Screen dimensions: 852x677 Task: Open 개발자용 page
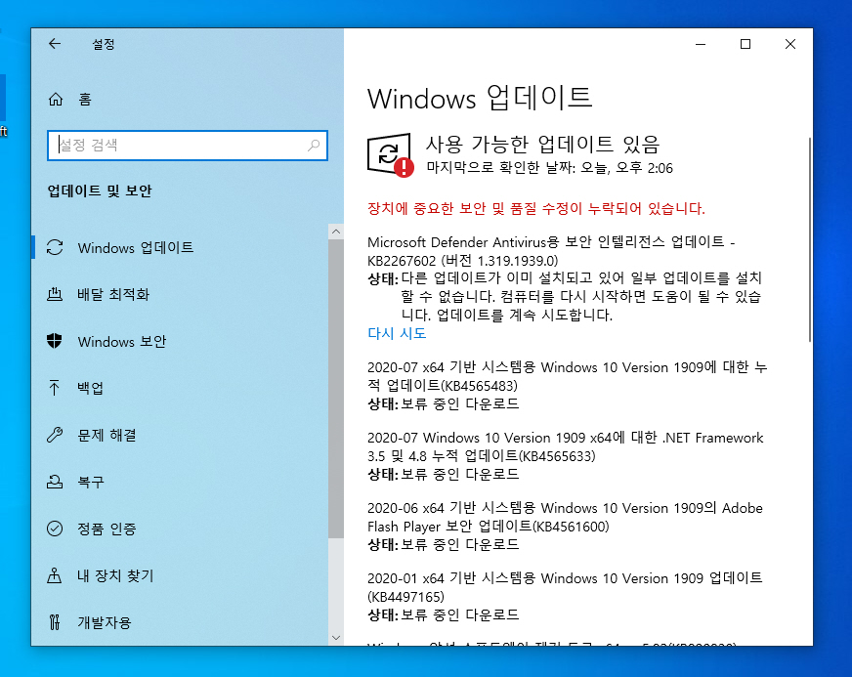pos(180,622)
